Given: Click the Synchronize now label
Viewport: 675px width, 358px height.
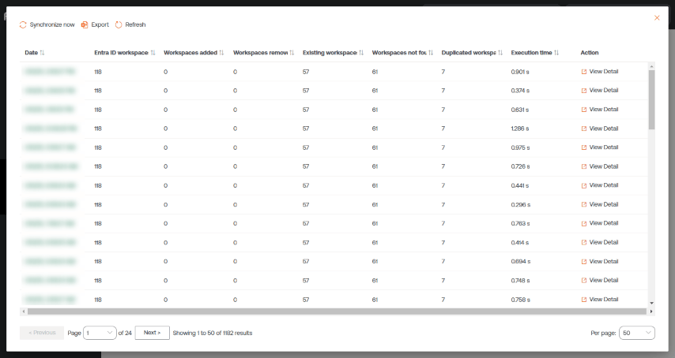Looking at the screenshot, I should 52,25.
